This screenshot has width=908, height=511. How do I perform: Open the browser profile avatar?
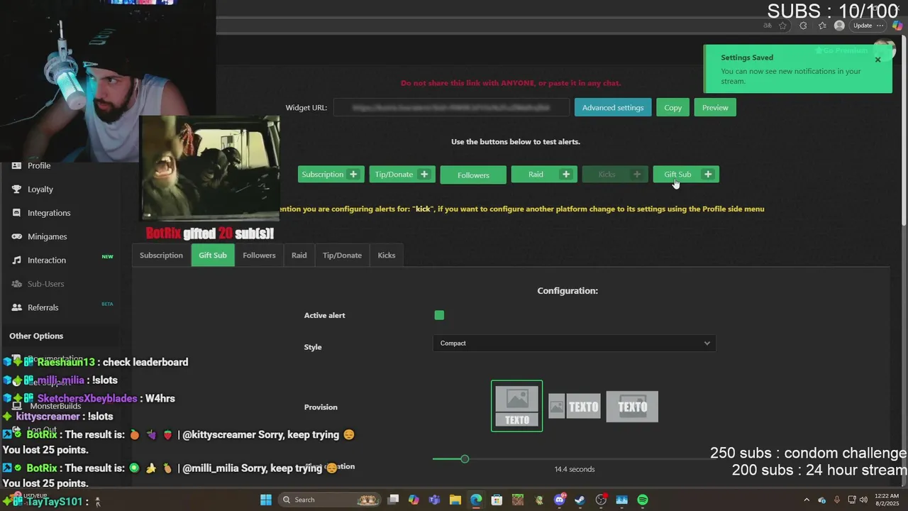point(840,26)
